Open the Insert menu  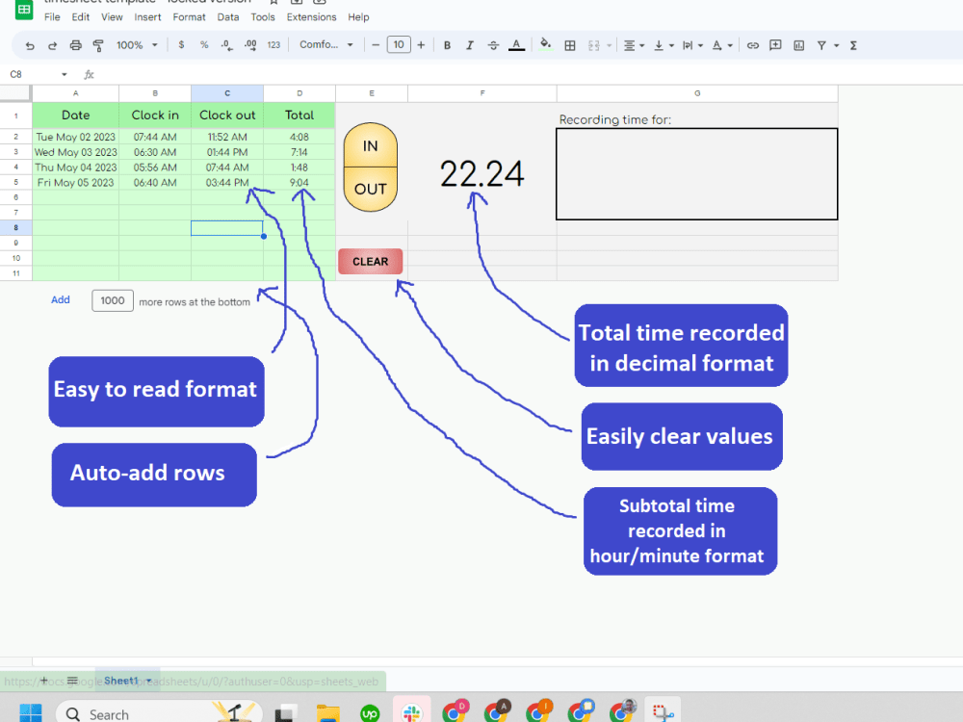pos(148,17)
